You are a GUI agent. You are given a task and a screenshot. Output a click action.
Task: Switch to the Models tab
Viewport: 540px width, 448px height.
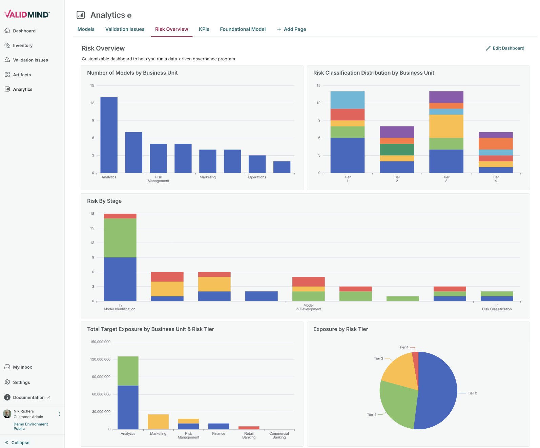(86, 29)
